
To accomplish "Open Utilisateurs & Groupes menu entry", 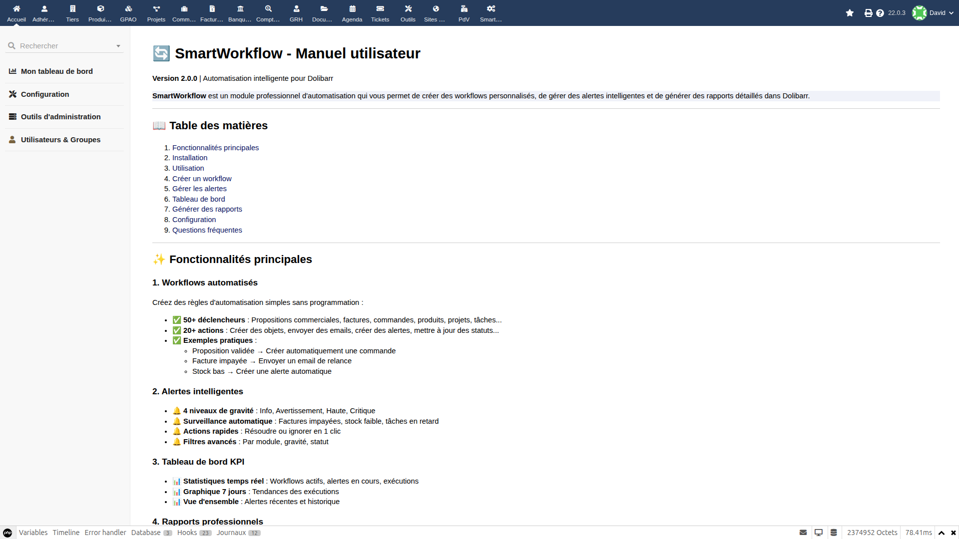I will click(x=60, y=140).
